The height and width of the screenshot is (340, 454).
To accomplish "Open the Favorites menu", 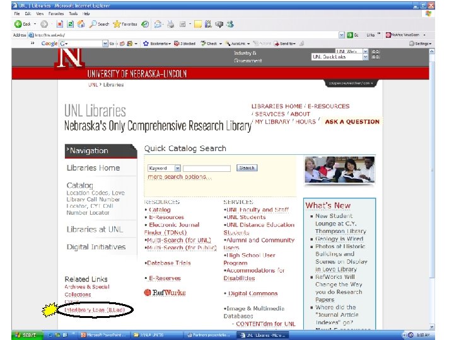I will [56, 14].
